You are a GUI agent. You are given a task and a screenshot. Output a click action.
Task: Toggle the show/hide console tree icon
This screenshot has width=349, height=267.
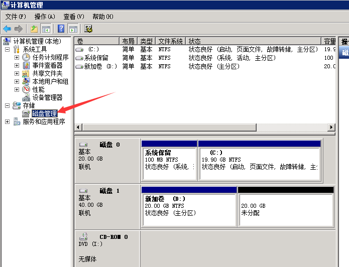click(x=46, y=29)
